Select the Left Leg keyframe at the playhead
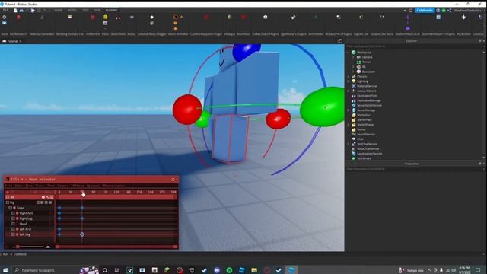This screenshot has height=274, width=487. click(82, 234)
